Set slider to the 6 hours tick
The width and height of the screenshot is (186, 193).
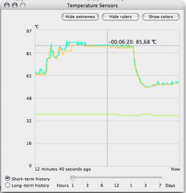pyautogui.click(x=102, y=185)
